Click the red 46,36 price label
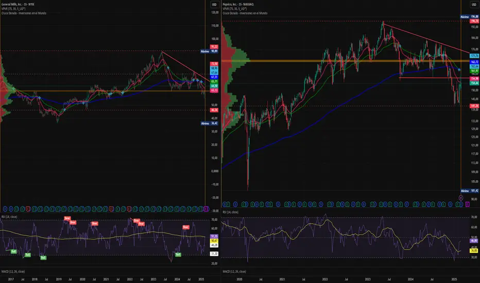The width and height of the screenshot is (480, 283). click(x=214, y=110)
